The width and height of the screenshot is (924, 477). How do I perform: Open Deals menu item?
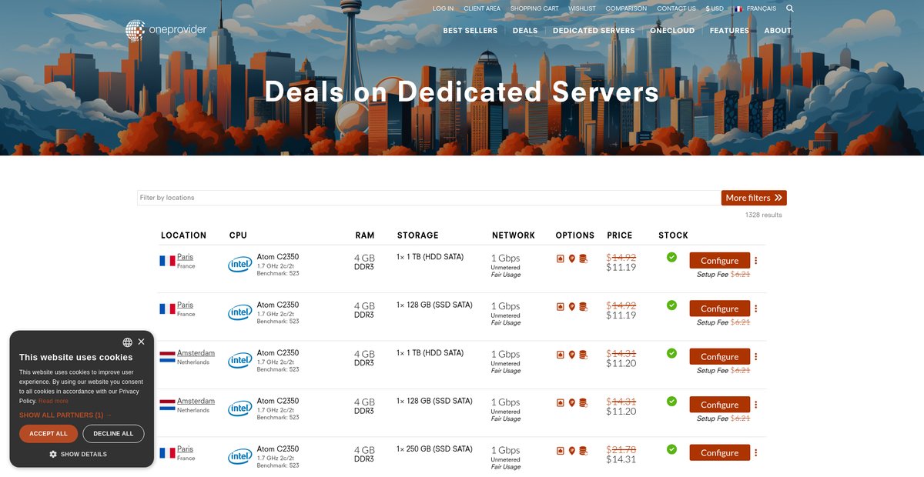pos(525,31)
